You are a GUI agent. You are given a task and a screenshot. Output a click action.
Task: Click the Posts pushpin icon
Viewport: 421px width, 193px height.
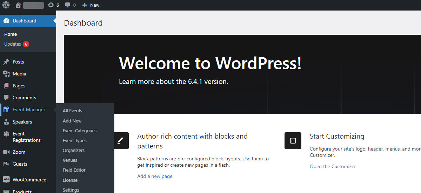coord(6,62)
